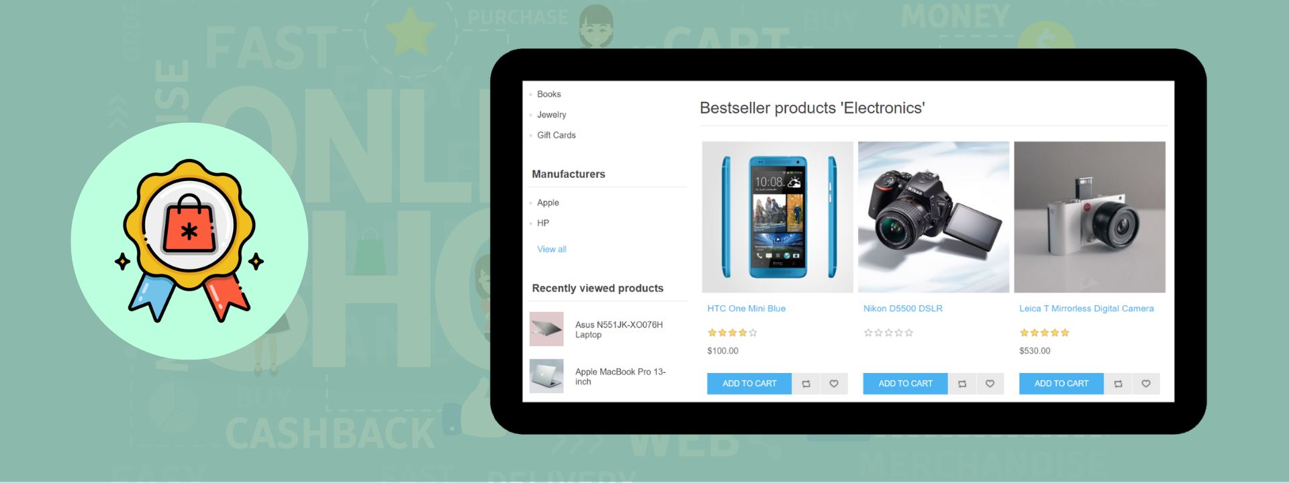Open the Nikon D5500 DSLR product title
The width and height of the screenshot is (1289, 483).
tap(903, 309)
